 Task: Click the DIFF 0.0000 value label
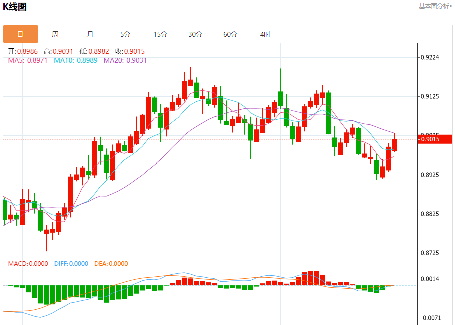click(71, 264)
